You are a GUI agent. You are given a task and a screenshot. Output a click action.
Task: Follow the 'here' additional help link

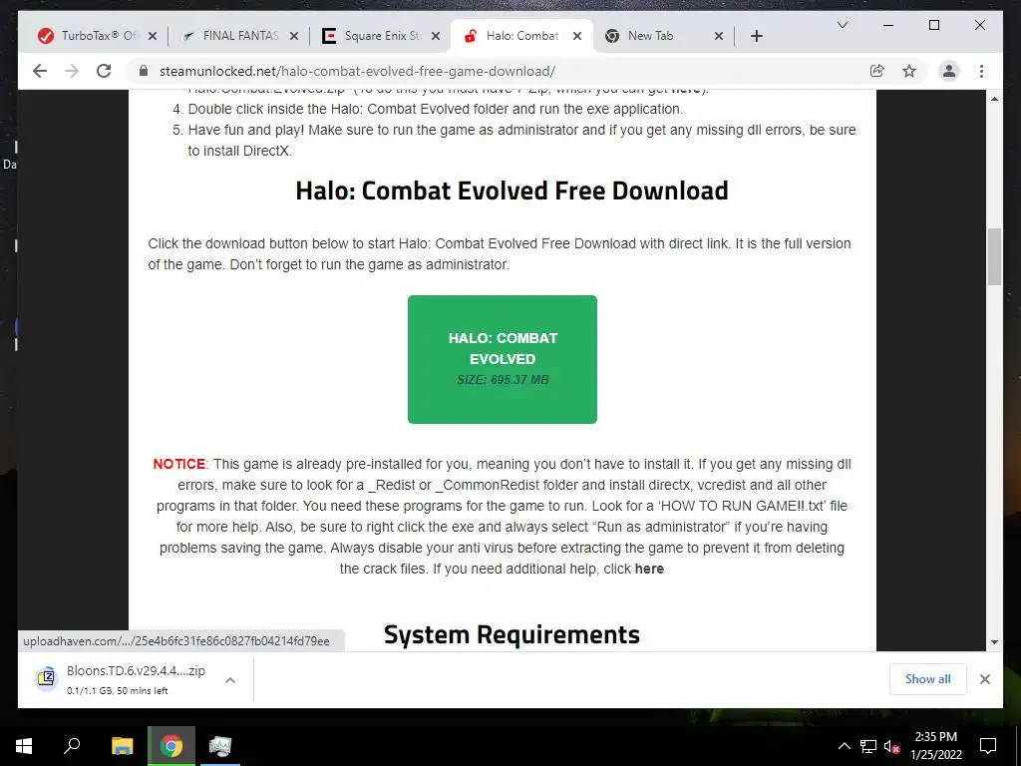tap(649, 569)
